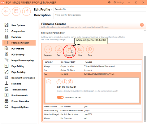This screenshot has height=124, width=147.
Task: Collapse the File GUID editor with the chevron
Action: [x=49, y=82]
